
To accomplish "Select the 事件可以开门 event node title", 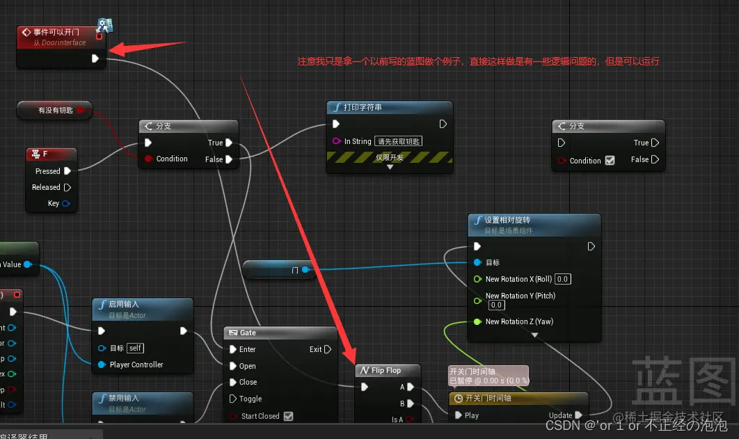I will click(x=56, y=32).
